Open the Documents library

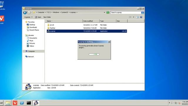[x=32, y=38]
